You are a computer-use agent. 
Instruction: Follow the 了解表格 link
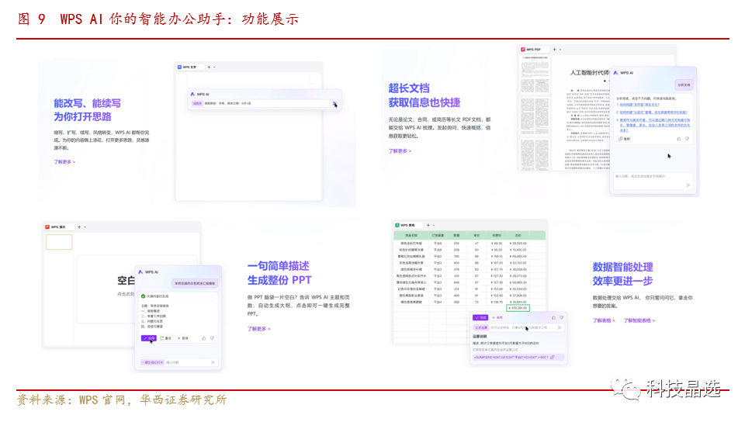pos(604,320)
